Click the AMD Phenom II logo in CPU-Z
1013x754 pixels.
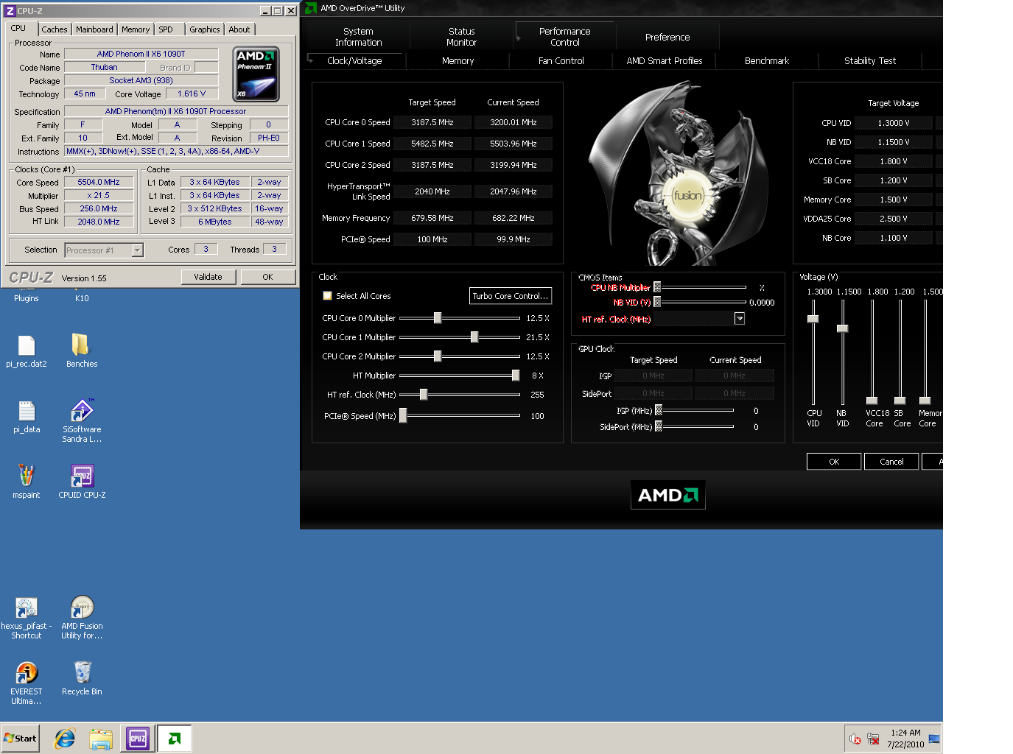pos(256,74)
